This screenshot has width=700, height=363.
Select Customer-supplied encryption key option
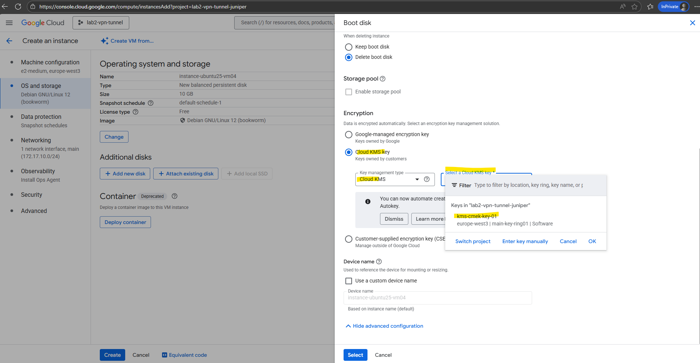point(349,239)
